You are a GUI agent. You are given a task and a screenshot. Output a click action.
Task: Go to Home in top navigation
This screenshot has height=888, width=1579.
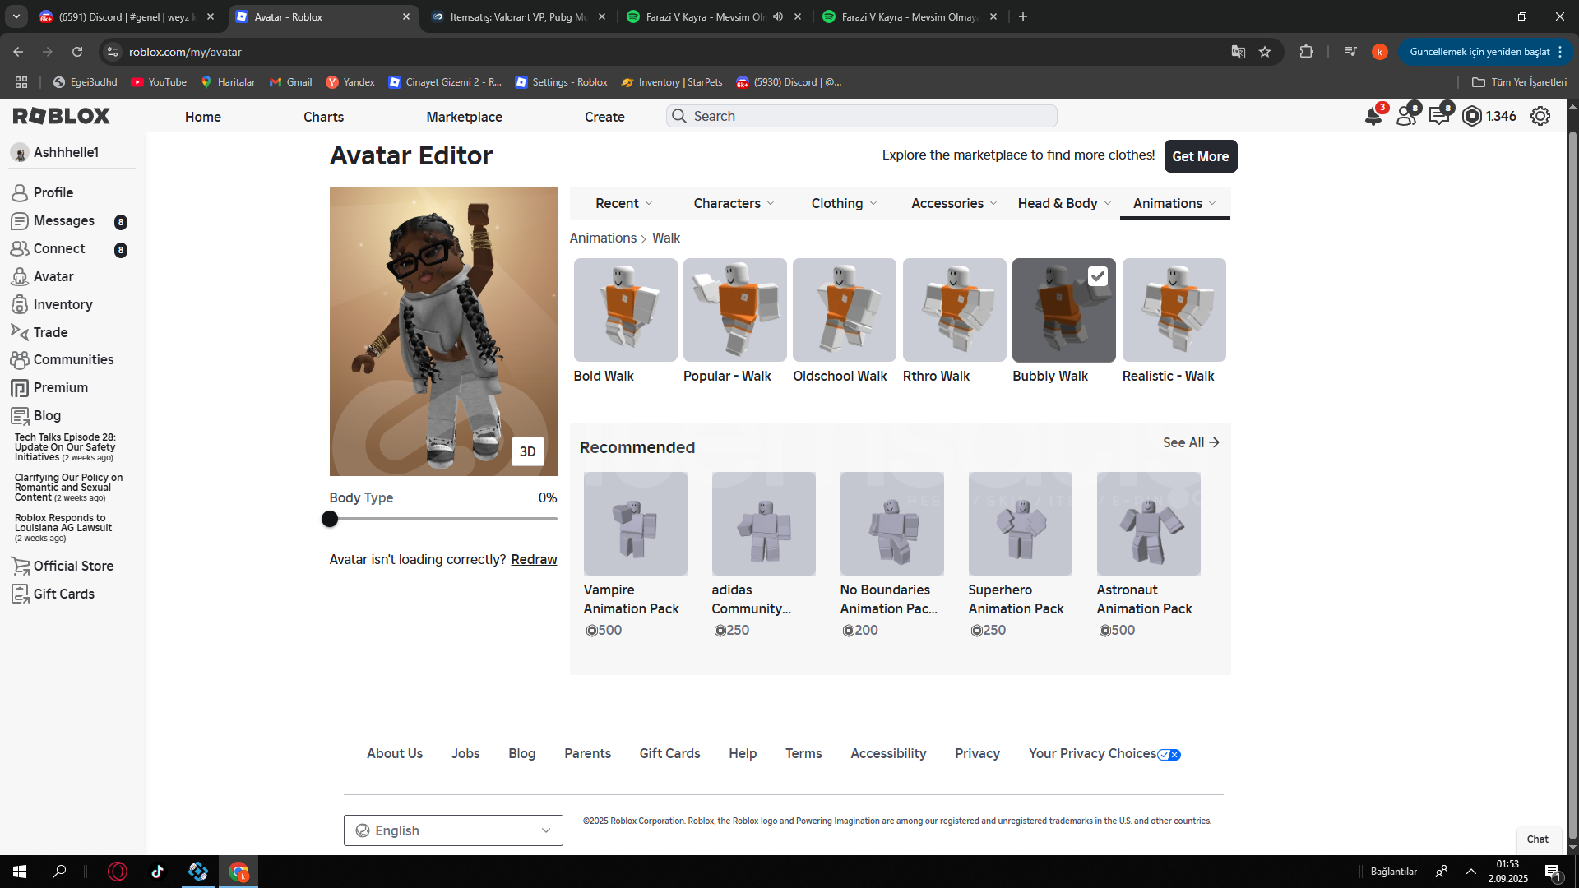pyautogui.click(x=202, y=117)
